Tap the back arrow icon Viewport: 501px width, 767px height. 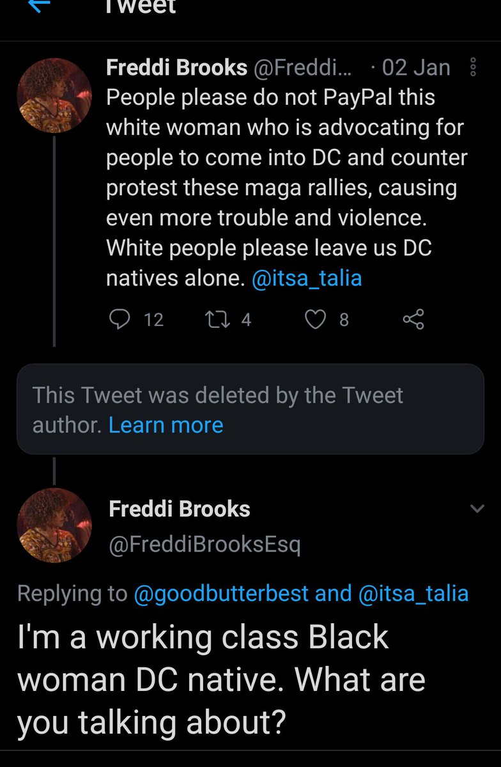40,5
